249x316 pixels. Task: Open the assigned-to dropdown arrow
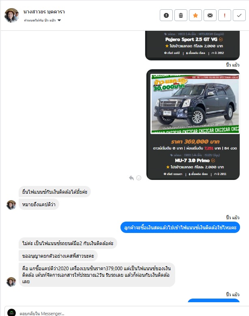tap(59, 20)
